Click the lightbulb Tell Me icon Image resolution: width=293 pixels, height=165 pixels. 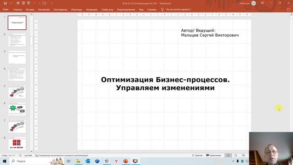click(162, 9)
